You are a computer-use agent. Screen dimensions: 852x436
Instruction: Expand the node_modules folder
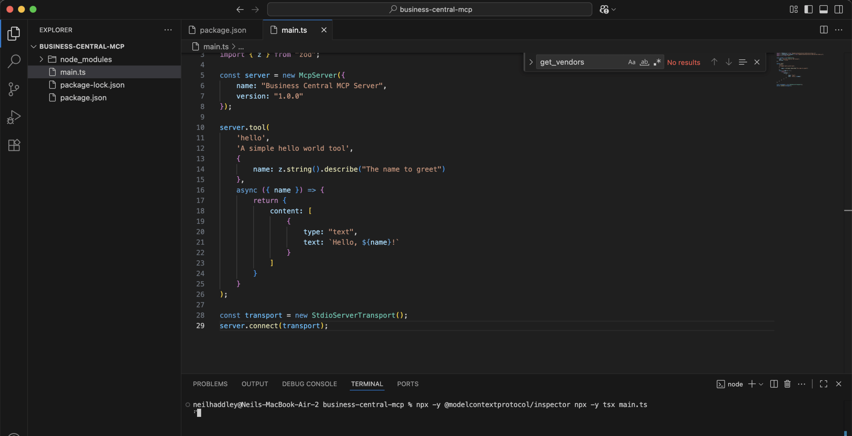coord(41,59)
